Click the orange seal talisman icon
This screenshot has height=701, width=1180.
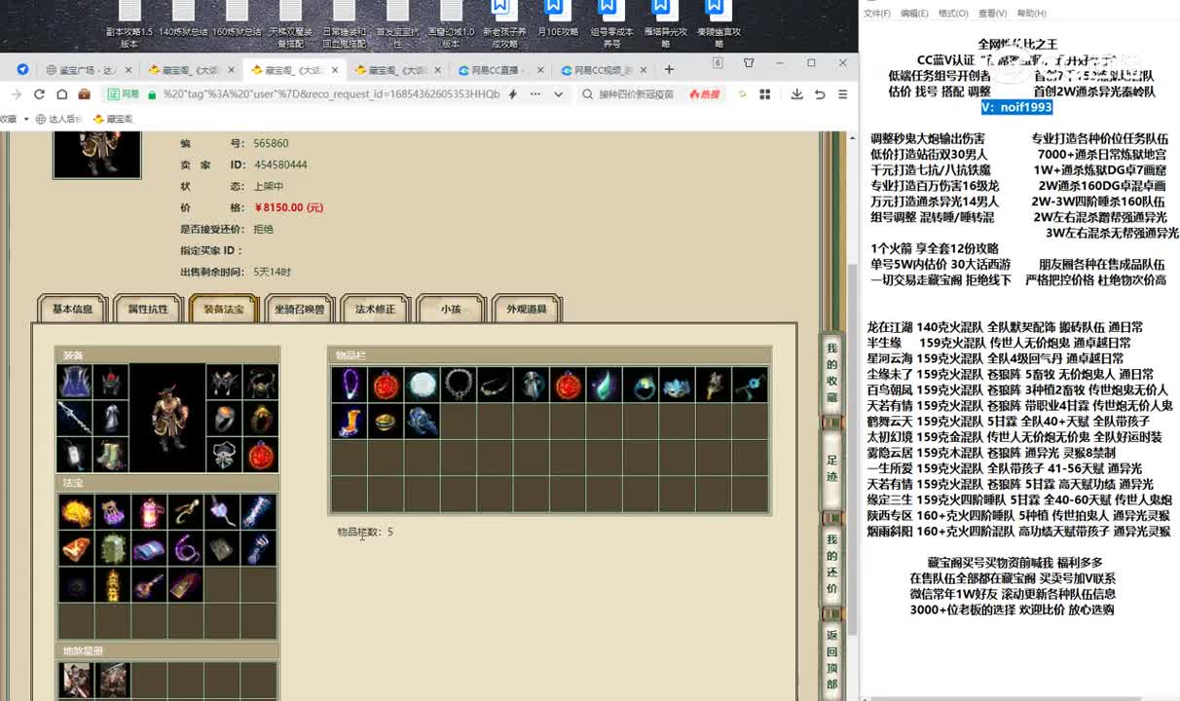[x=76, y=548]
